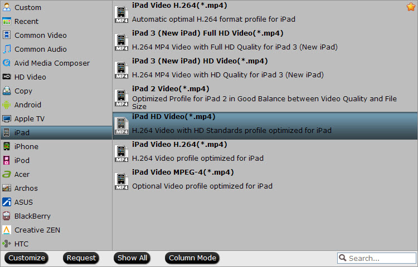Click the Common Video film icon

point(7,35)
